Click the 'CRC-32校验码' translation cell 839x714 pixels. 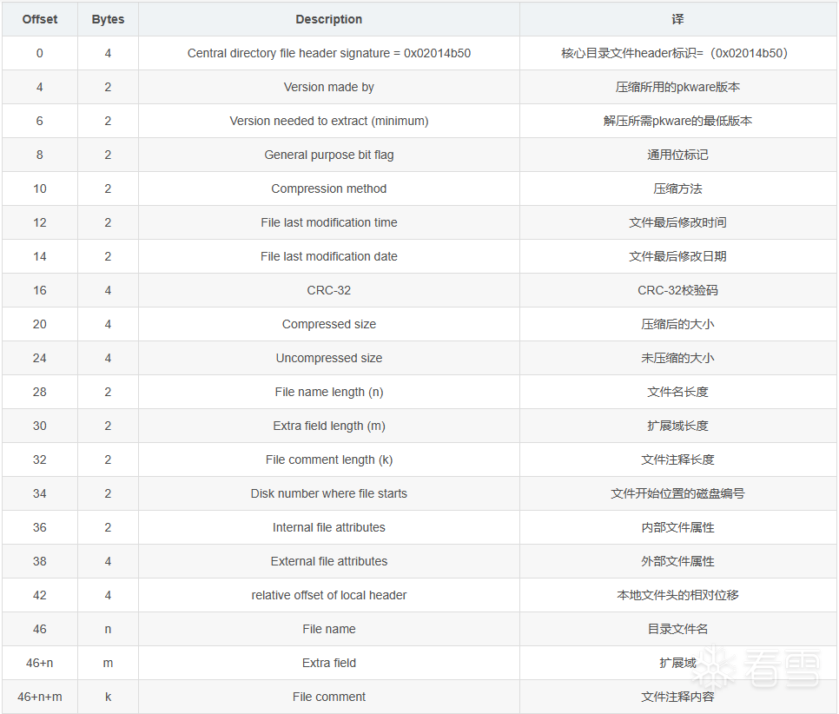point(677,290)
